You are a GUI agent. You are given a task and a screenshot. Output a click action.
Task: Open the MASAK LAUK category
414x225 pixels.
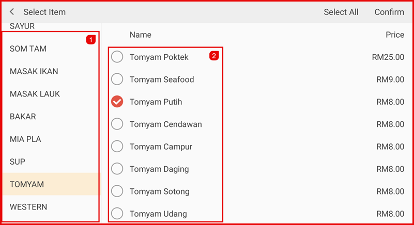pos(35,94)
